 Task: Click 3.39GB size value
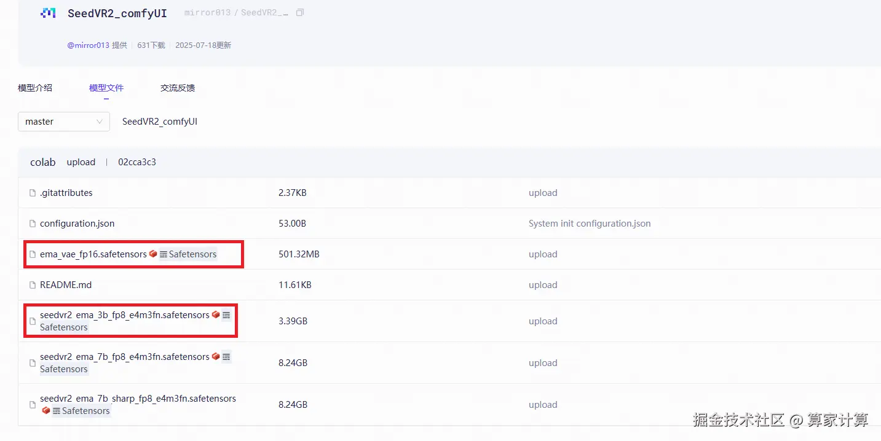[293, 321]
